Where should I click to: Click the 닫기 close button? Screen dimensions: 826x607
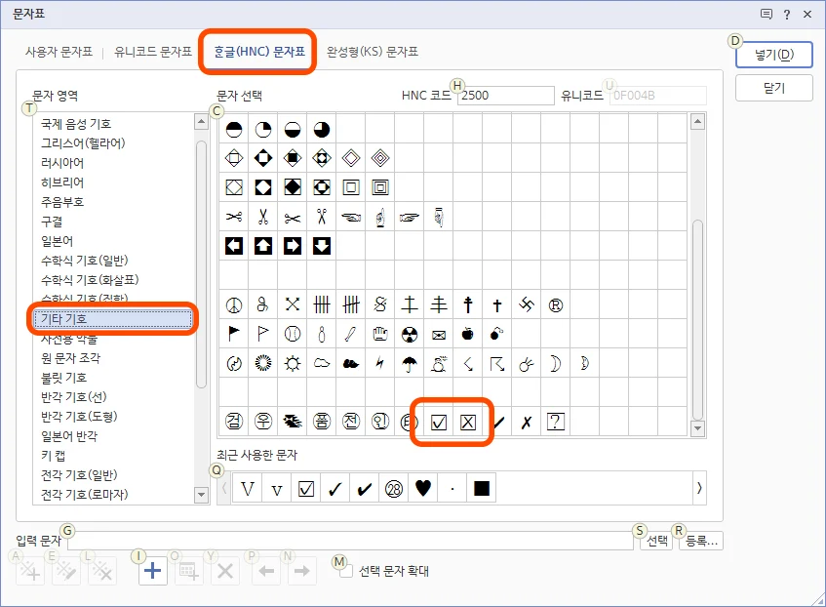pos(773,87)
